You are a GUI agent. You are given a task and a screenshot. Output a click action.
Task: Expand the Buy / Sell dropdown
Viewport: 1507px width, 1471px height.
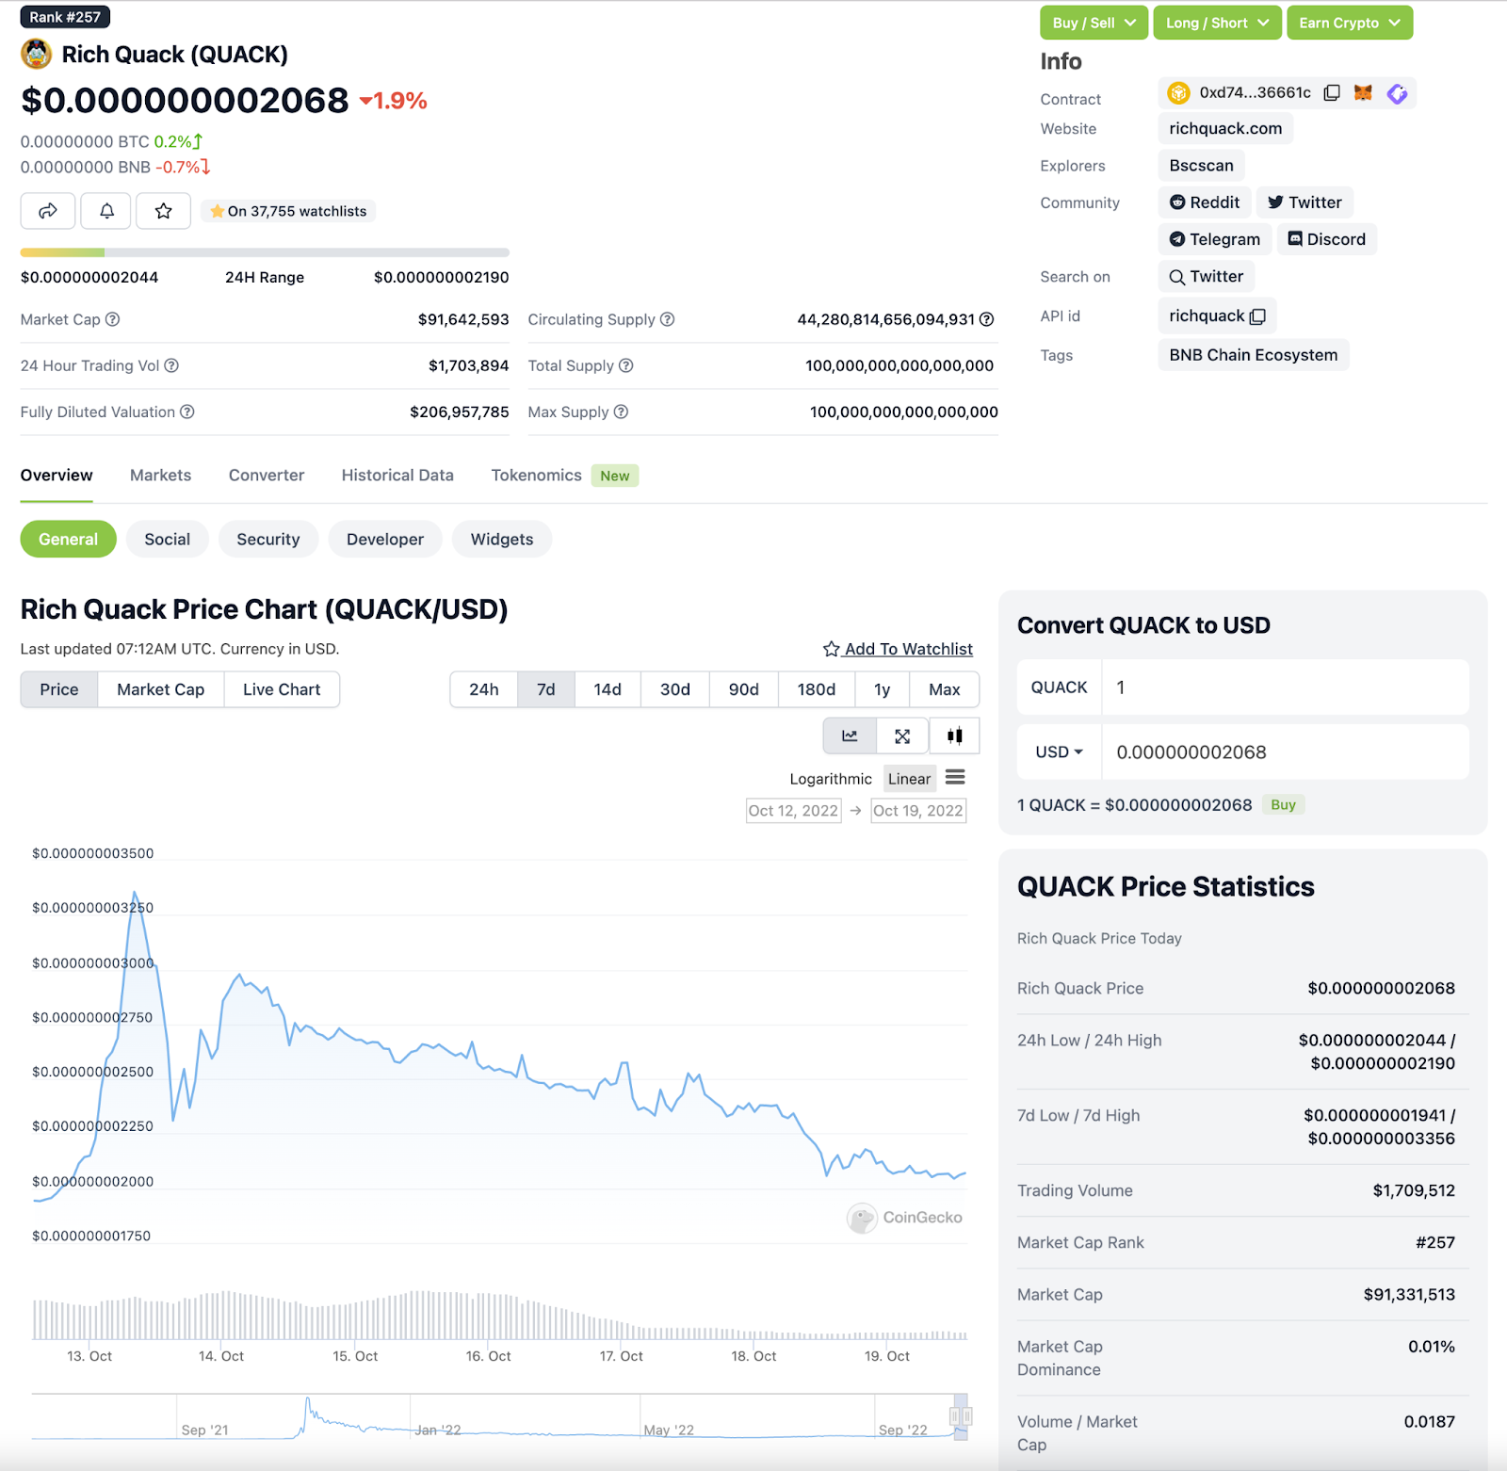tap(1094, 23)
